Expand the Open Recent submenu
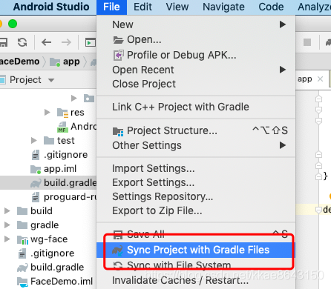The image size is (331, 289). click(196, 70)
